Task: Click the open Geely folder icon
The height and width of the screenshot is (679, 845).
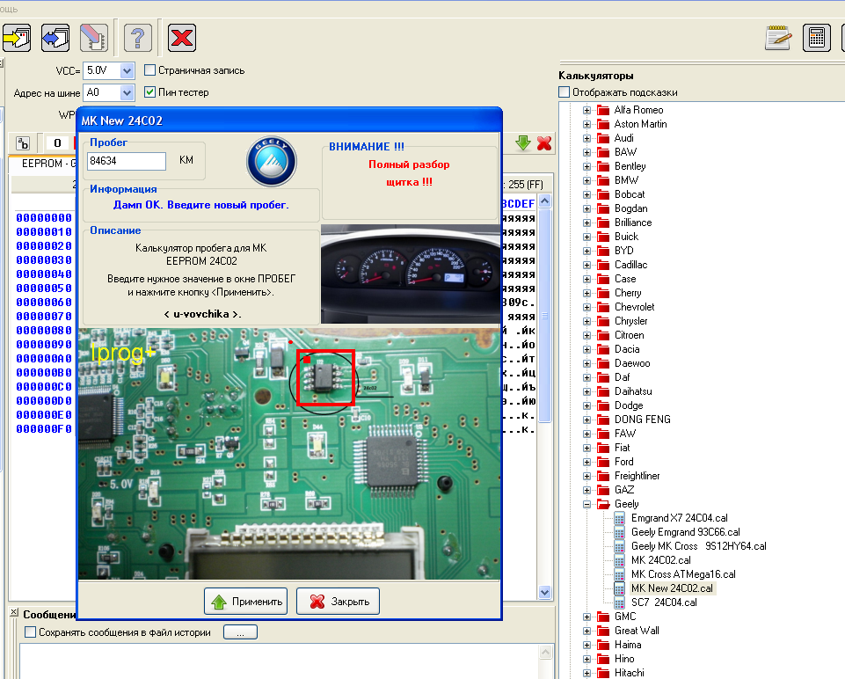Action: (603, 504)
